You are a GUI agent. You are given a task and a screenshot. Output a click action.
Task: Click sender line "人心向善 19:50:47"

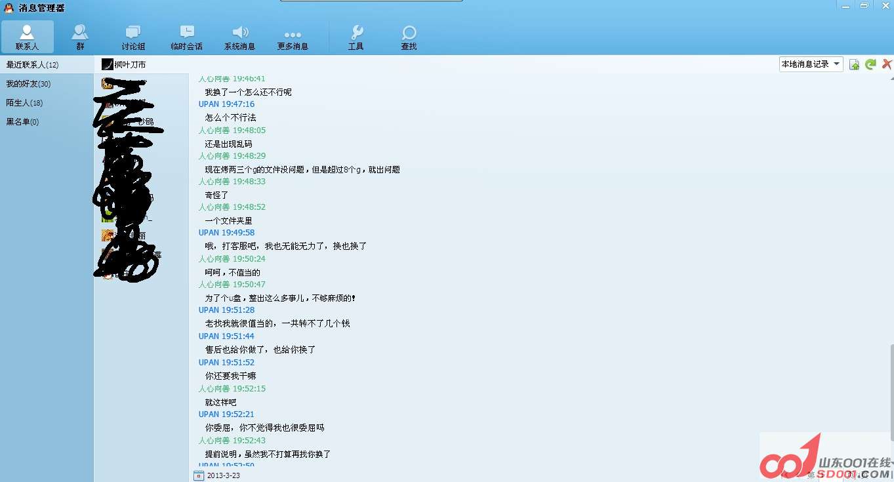(x=232, y=285)
